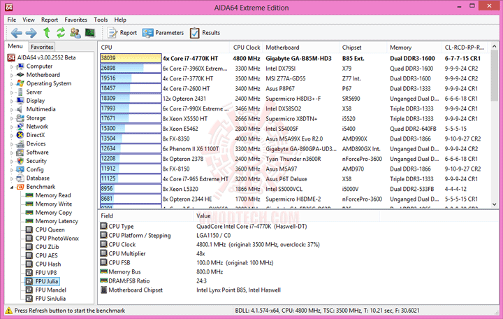The height and width of the screenshot is (319, 503).
Task: Select the Security shield icon
Action: 20,161
